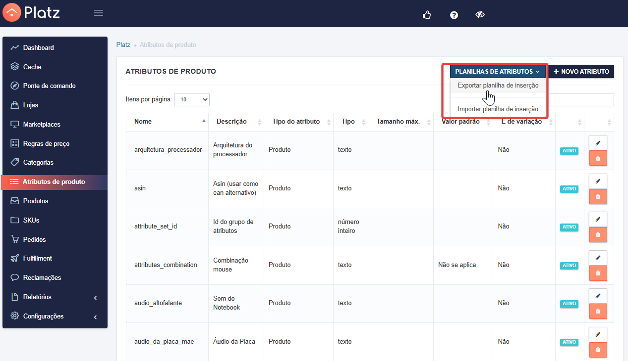Screen dimensions: 628x361
Task: Click ATIVO badge for audio_da_placa_mae
Action: [569, 342]
